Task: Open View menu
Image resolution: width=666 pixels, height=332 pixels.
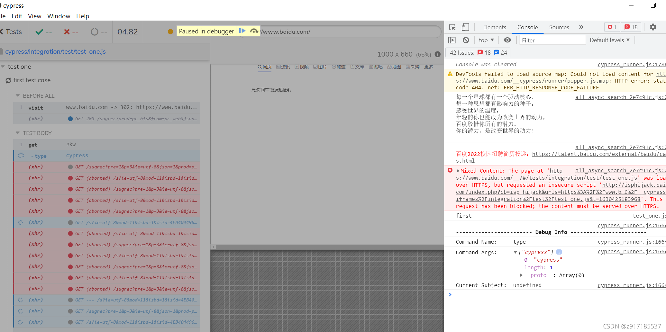Action: (34, 16)
